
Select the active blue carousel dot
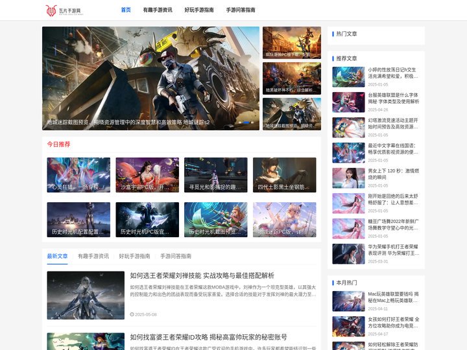tap(246, 122)
